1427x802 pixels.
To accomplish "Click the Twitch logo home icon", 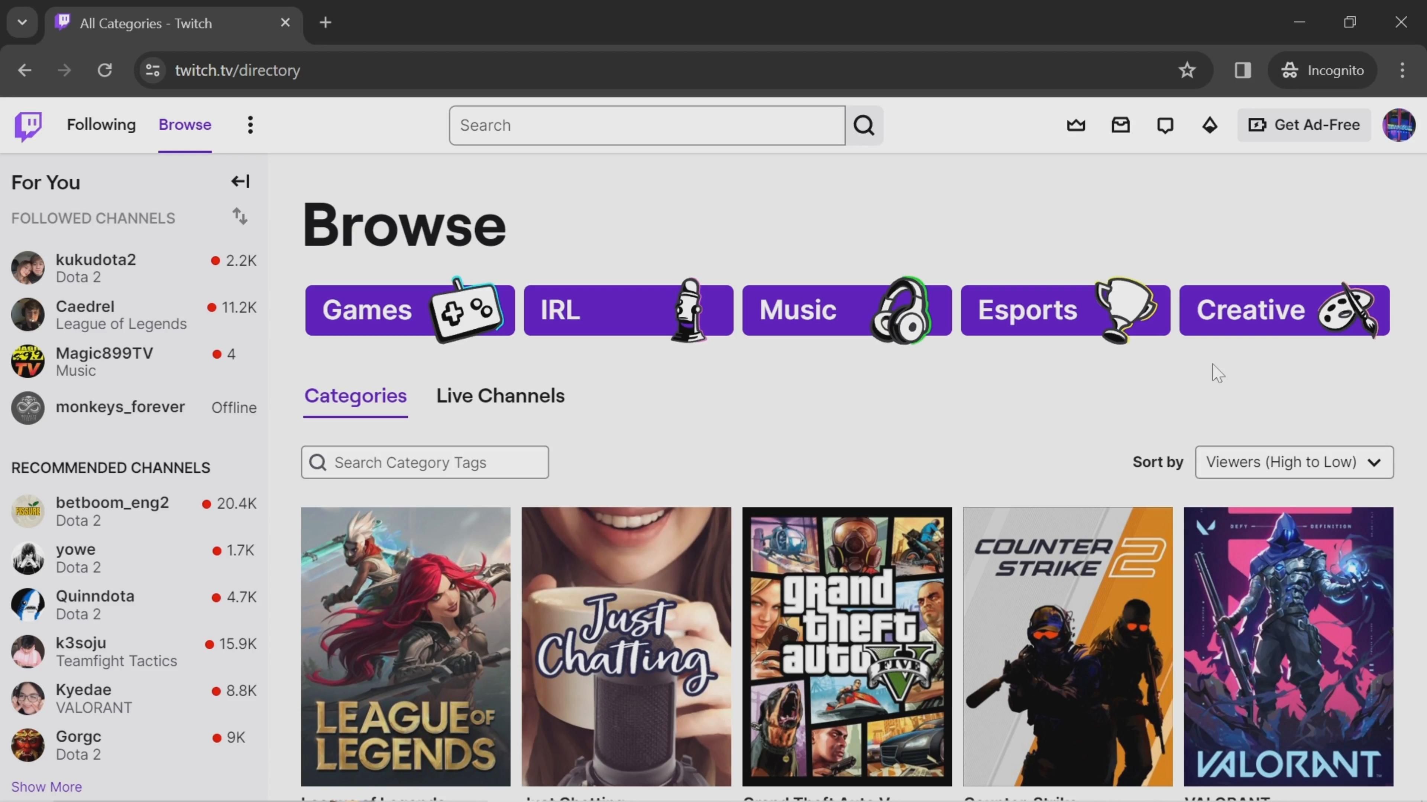I will pyautogui.click(x=28, y=125).
